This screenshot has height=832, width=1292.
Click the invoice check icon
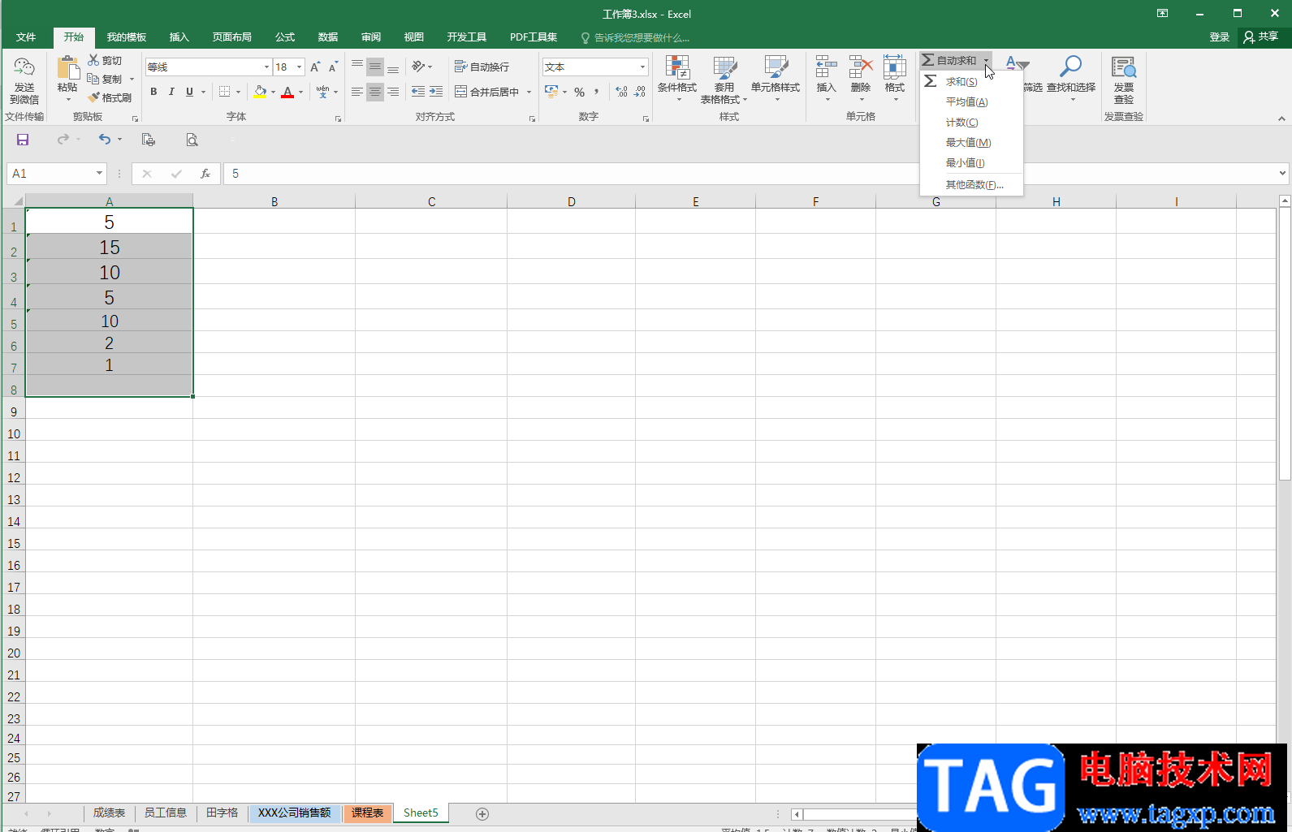tap(1124, 67)
